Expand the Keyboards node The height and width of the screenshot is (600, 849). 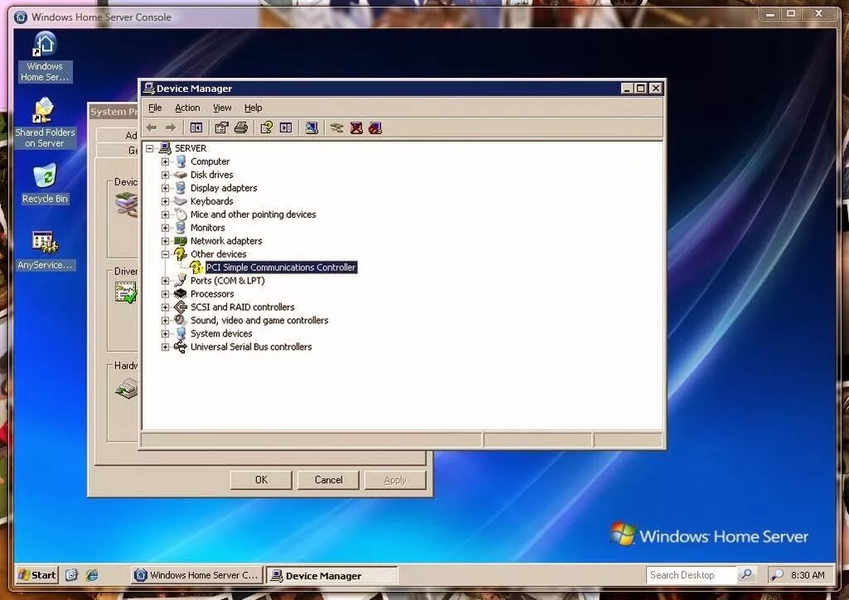coord(165,201)
